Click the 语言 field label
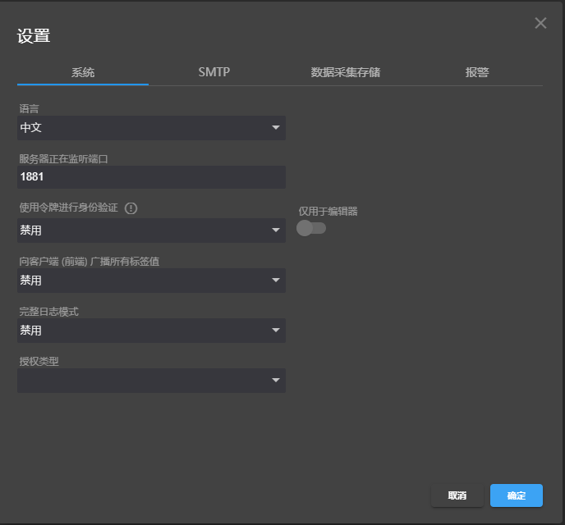Image resolution: width=565 pixels, height=525 pixels. point(29,108)
